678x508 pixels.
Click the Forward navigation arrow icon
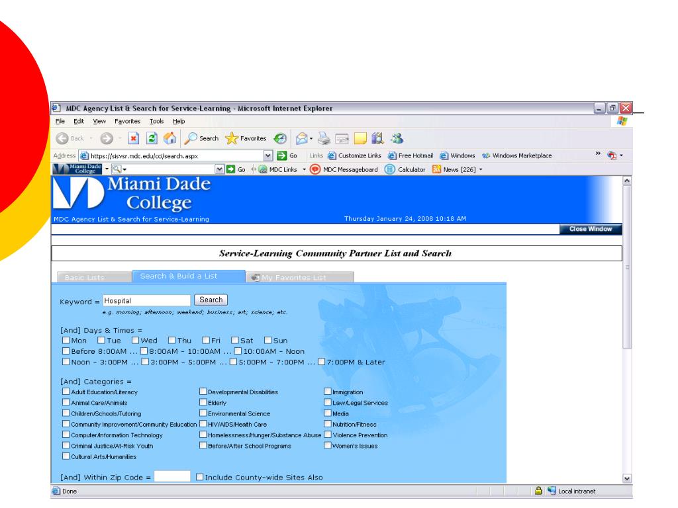(107, 138)
